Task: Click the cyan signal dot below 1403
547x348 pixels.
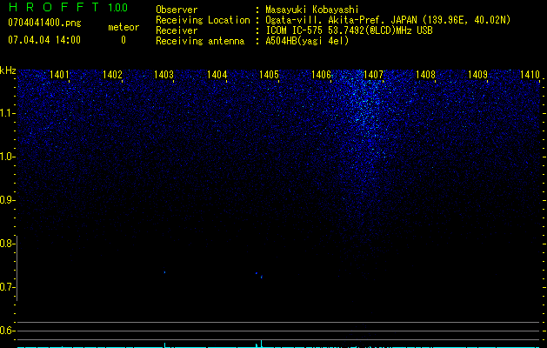Action: (x=164, y=272)
